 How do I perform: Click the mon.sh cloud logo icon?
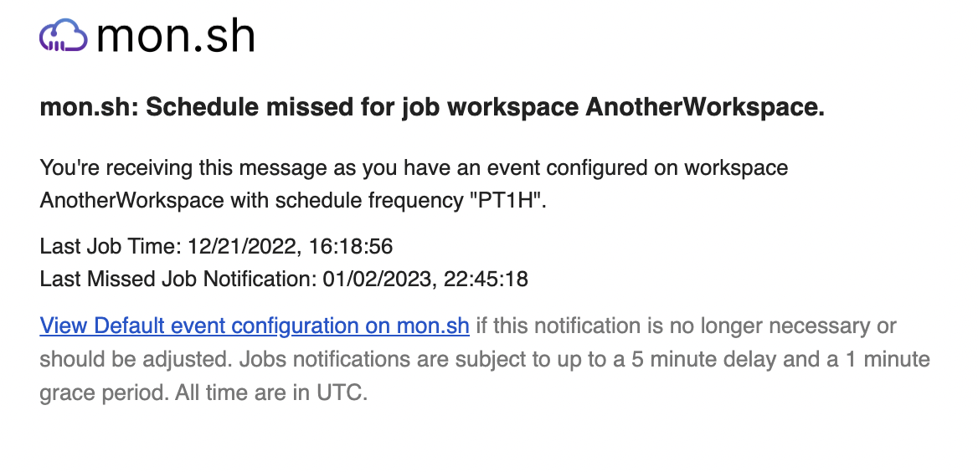[x=63, y=35]
